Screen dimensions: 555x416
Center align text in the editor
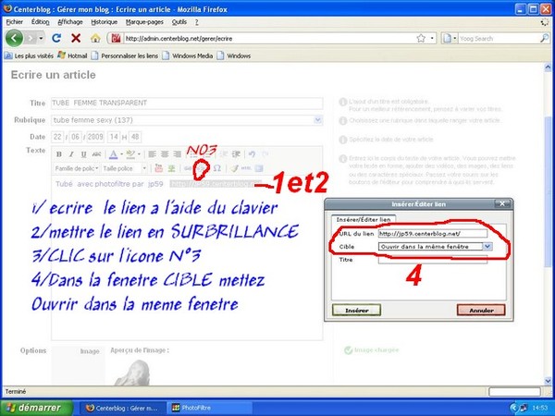click(x=165, y=154)
